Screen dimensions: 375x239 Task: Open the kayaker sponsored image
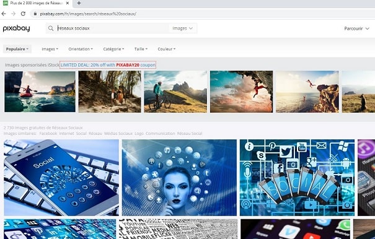click(x=40, y=92)
